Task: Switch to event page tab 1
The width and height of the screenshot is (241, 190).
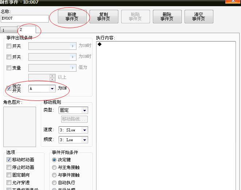Action: click(x=9, y=30)
